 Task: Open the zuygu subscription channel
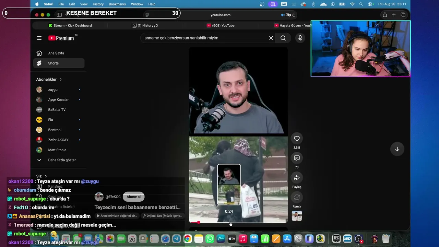pyautogui.click(x=59, y=90)
